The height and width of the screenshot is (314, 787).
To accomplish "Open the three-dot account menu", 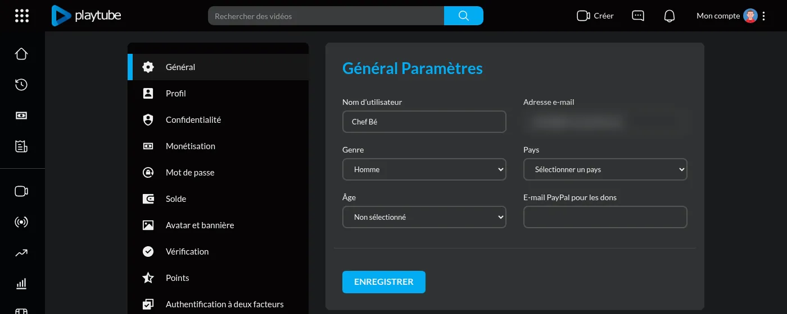I will [x=763, y=16].
